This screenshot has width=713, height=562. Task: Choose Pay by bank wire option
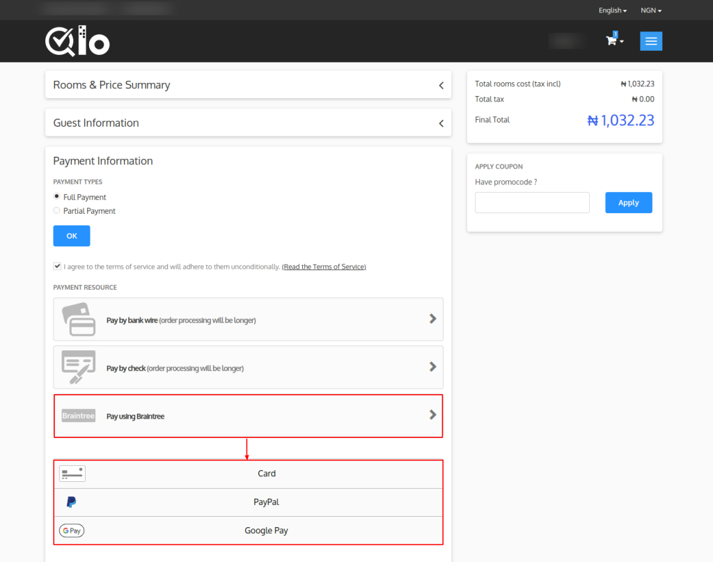[x=248, y=320]
